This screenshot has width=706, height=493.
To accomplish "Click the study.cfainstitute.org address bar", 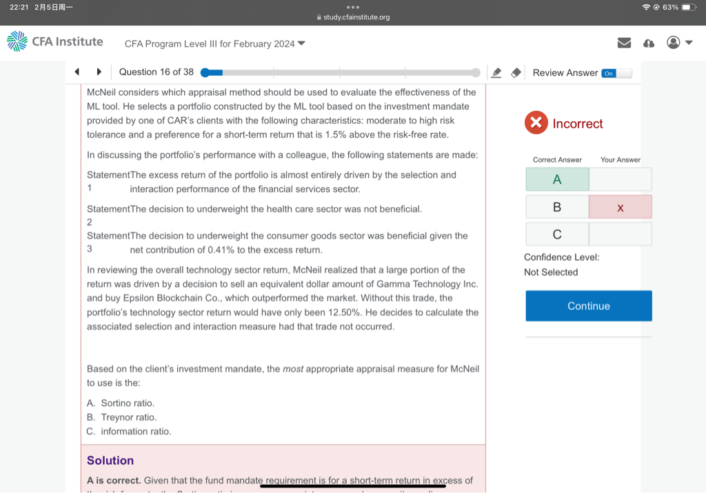I will [x=353, y=17].
